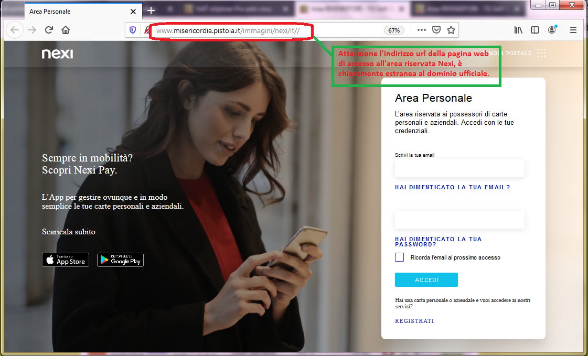Follow the REGISTRATI link
The image size is (588, 356).
414,321
